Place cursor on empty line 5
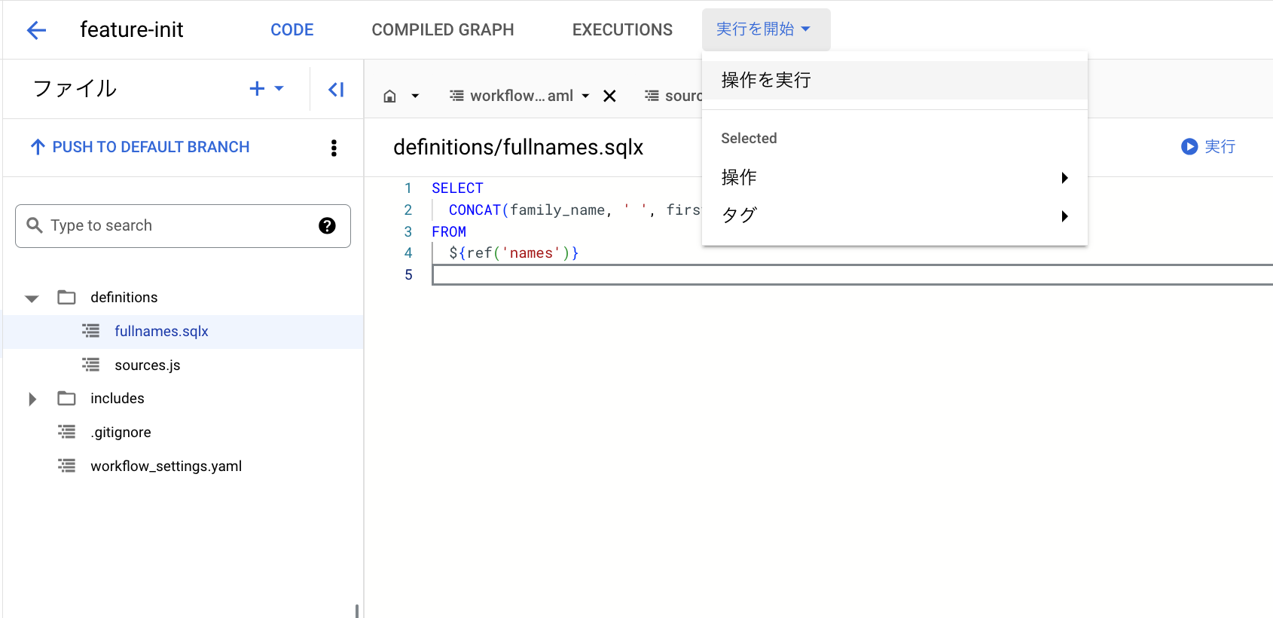Viewport: 1273px width, 618px height. 852,275
